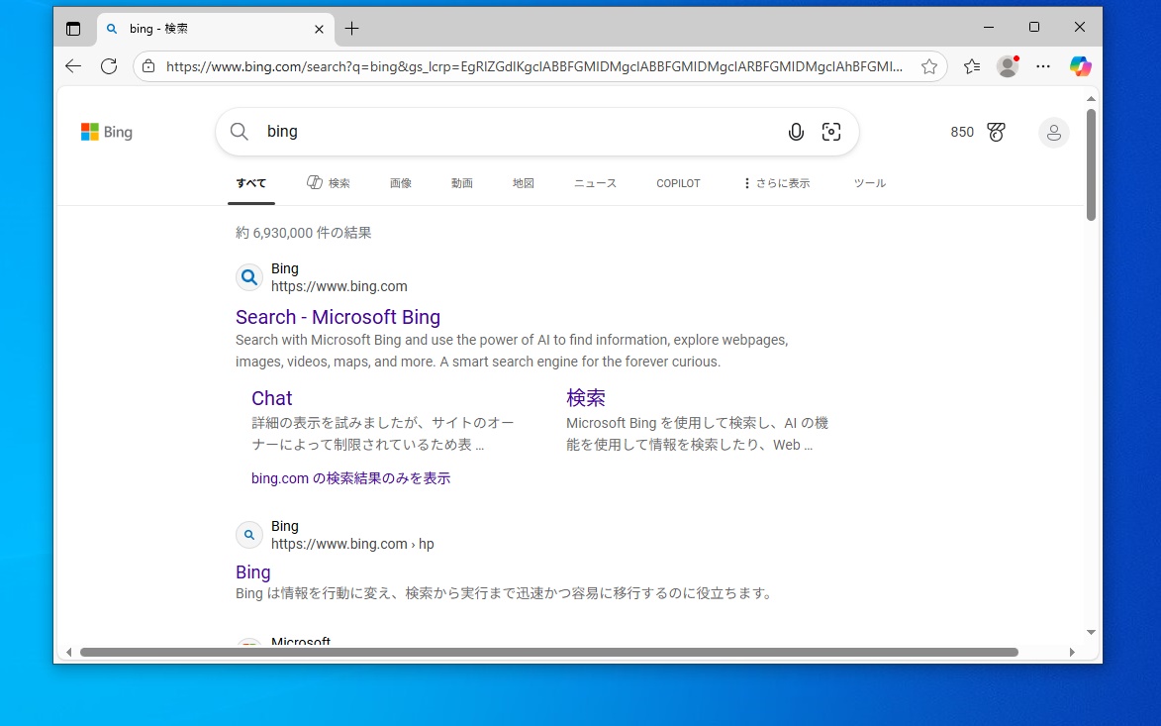Open the second 'Bing' result title
The height and width of the screenshot is (726, 1161).
(253, 571)
